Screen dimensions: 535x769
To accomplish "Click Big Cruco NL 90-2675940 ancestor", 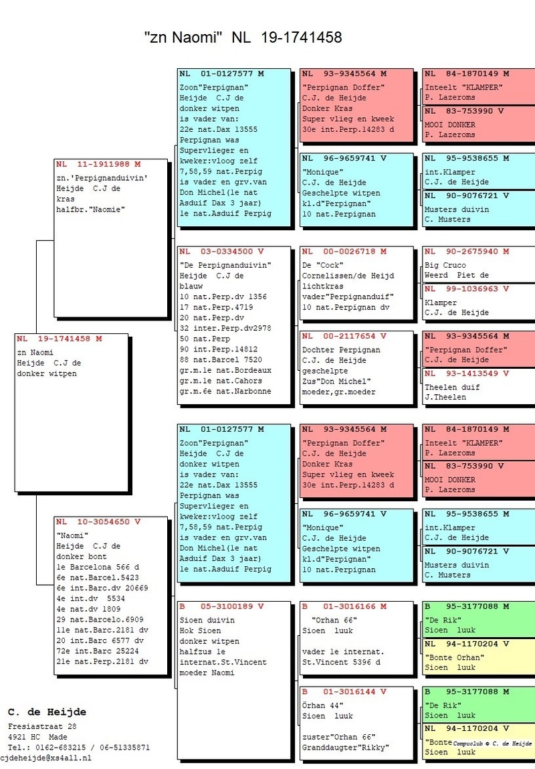I will coord(478,264).
